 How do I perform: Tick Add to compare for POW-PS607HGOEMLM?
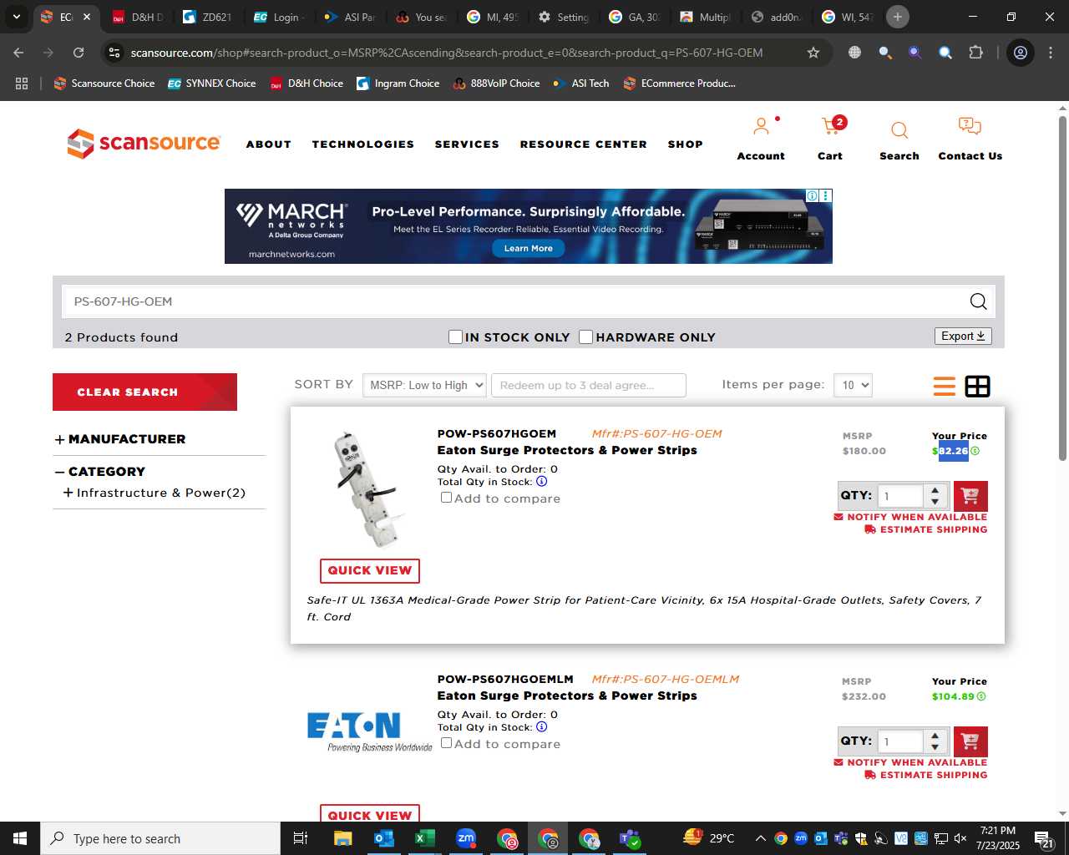[446, 742]
